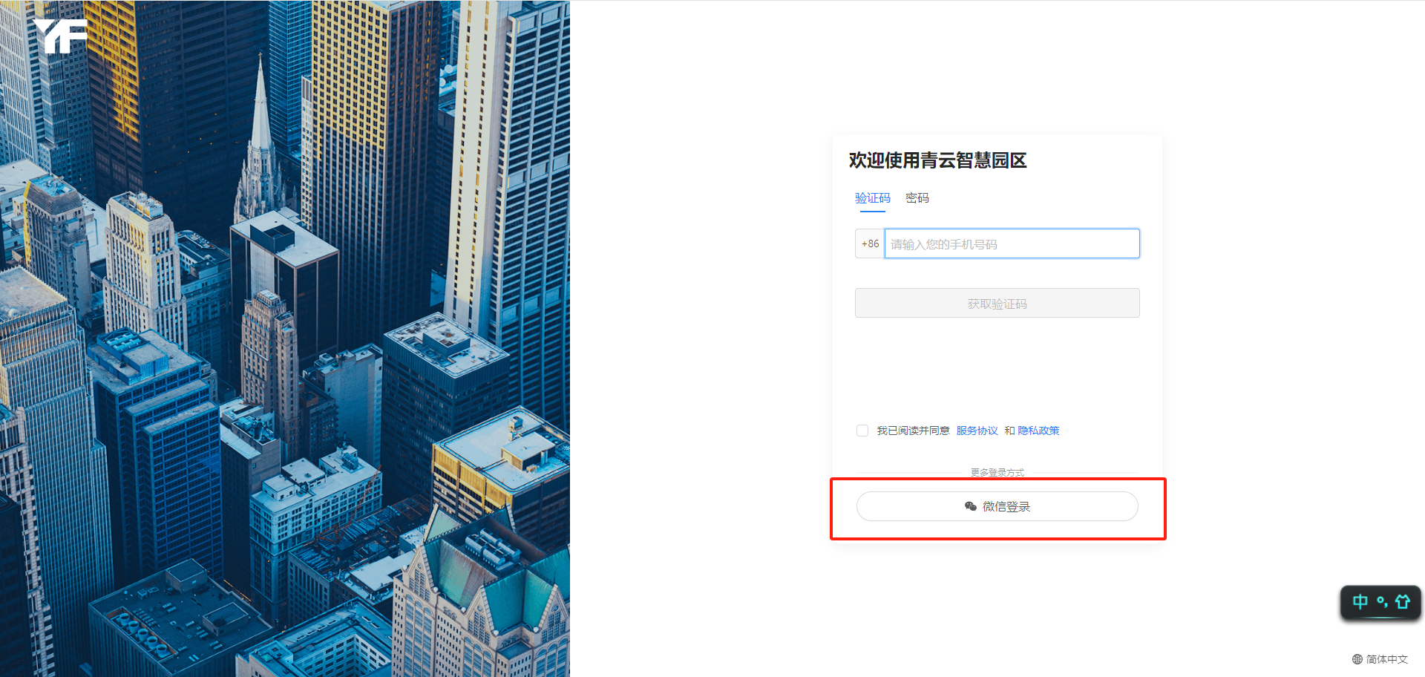The image size is (1425, 677).
Task: Click the globe language icon
Action: coord(1357,659)
